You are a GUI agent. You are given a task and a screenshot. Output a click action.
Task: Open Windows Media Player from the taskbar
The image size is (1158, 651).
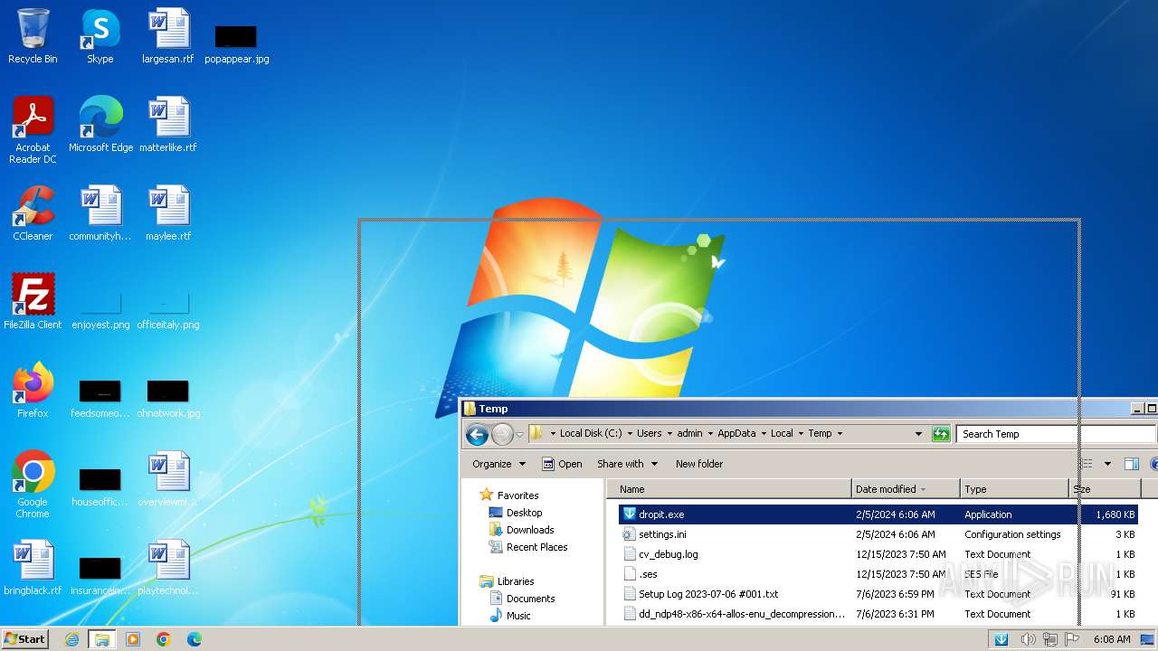point(133,639)
